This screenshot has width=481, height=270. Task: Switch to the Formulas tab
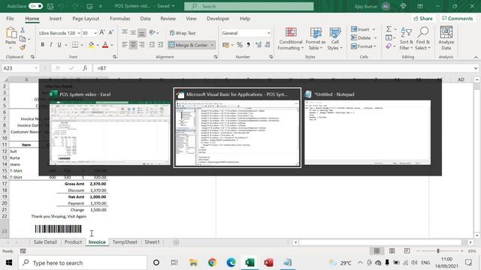(x=120, y=18)
